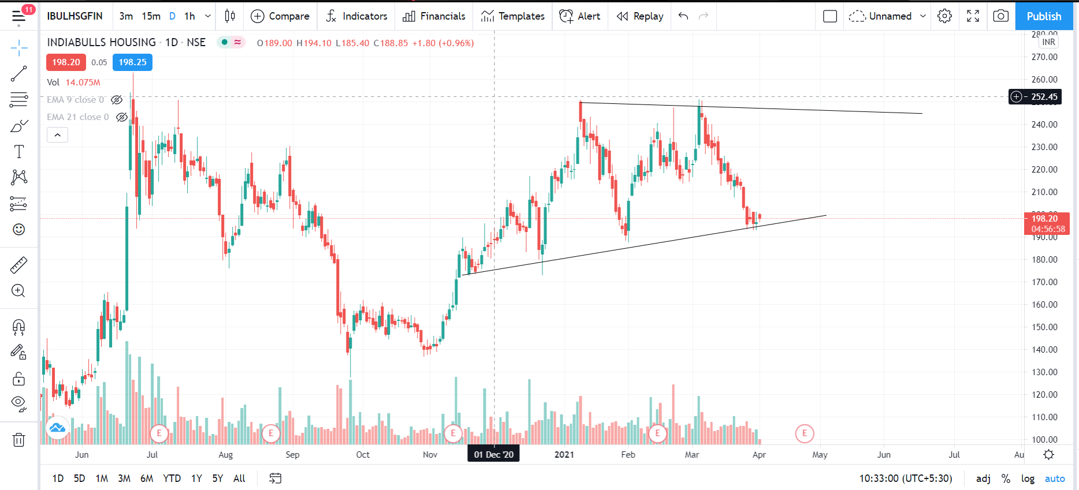1079x490 pixels.
Task: Select the 5D date range
Action: tap(79, 478)
